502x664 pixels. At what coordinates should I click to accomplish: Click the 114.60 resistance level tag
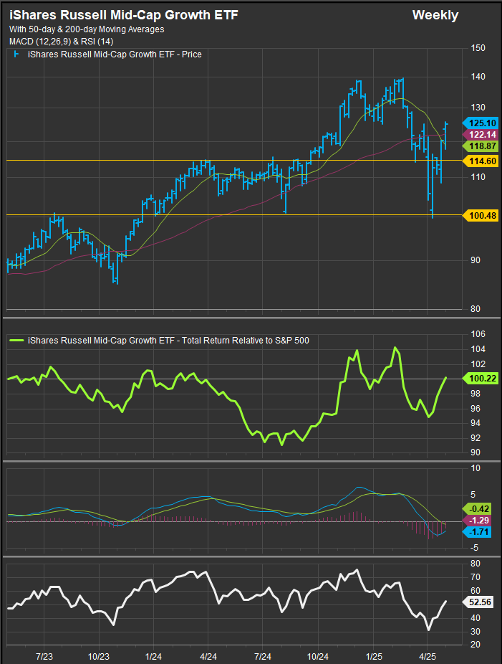(x=481, y=161)
